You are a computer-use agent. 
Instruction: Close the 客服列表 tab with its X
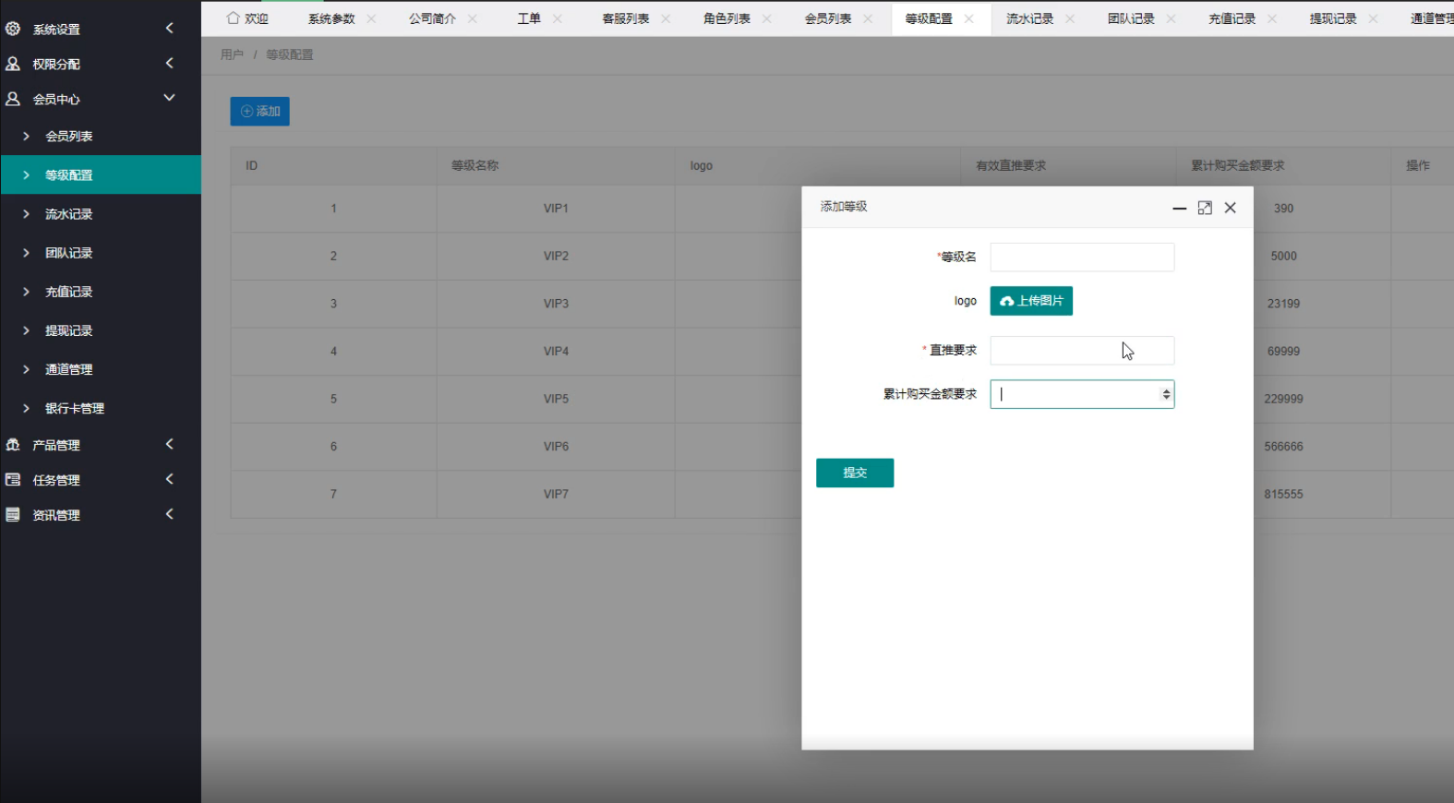coord(666,18)
